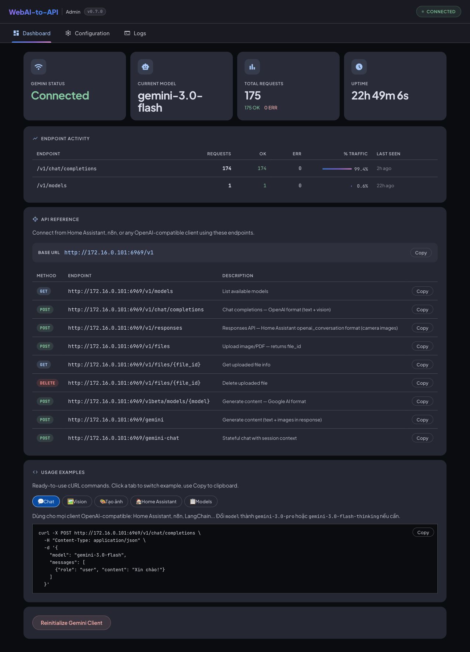Image resolution: width=470 pixels, height=652 pixels.
Task: Click the DELETE method badge
Action: click(47, 383)
